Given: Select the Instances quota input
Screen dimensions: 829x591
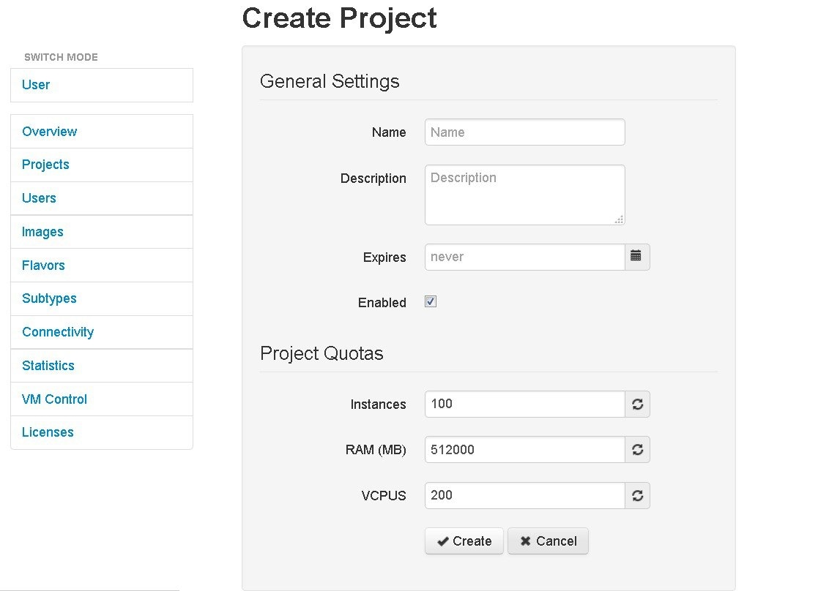Looking at the screenshot, I should 524,404.
